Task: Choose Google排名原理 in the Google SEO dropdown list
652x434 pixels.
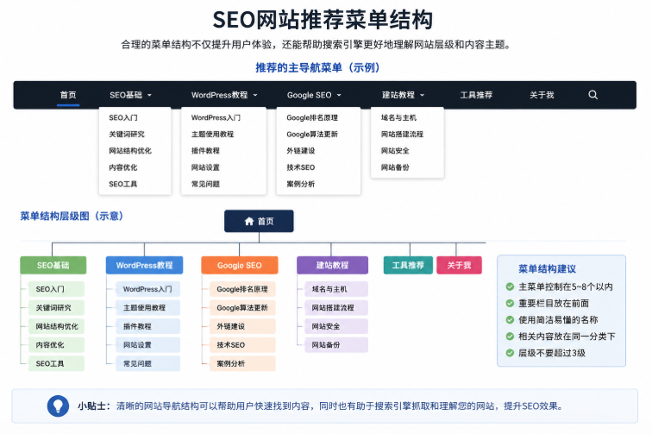Action: click(x=312, y=117)
